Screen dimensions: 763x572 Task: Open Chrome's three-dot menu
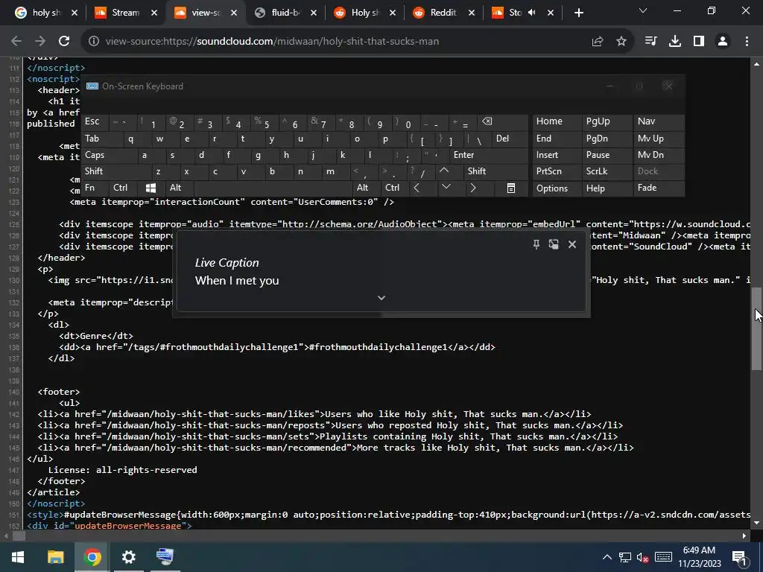tap(747, 42)
